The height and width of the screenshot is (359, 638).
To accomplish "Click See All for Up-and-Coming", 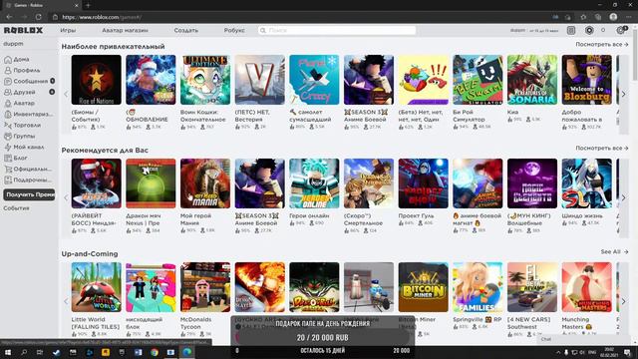I will [614, 252].
